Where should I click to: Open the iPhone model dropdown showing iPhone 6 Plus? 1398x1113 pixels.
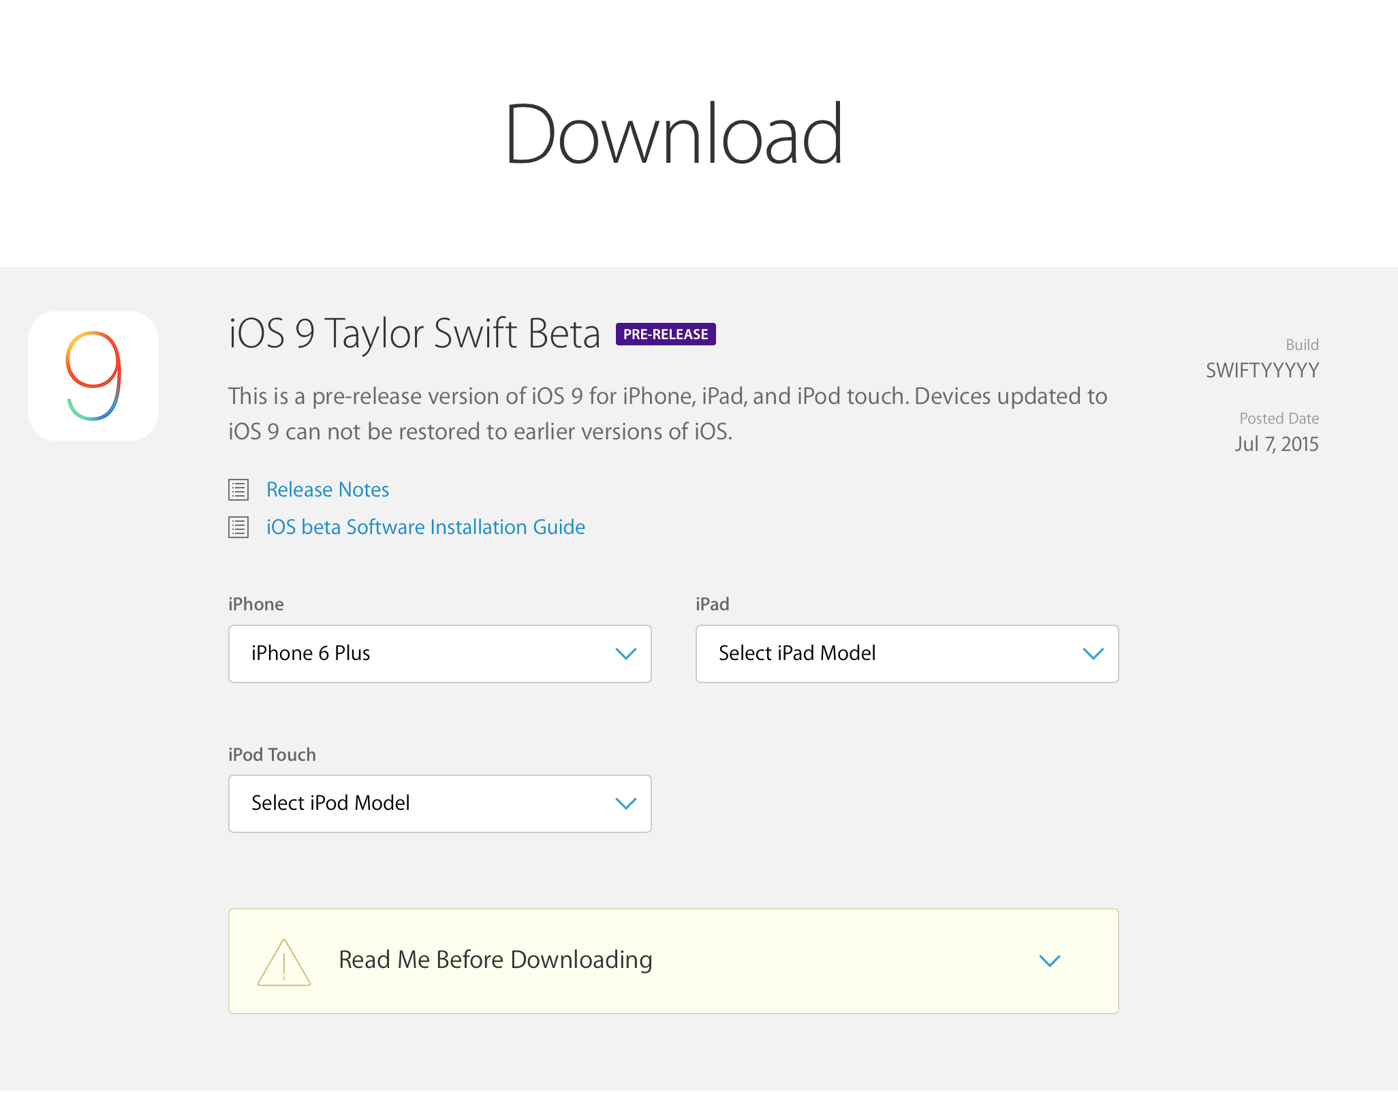point(440,654)
